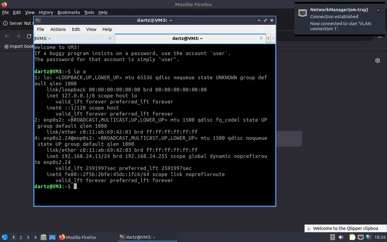Click the 'ip a' command text

80,71
